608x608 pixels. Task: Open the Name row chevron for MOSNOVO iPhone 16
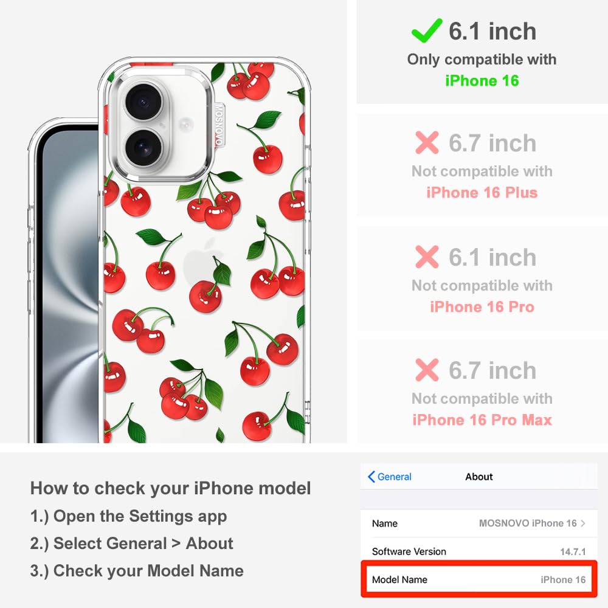[x=583, y=523]
